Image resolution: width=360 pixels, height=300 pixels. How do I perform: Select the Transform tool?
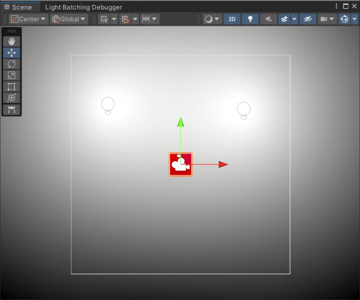(x=12, y=98)
